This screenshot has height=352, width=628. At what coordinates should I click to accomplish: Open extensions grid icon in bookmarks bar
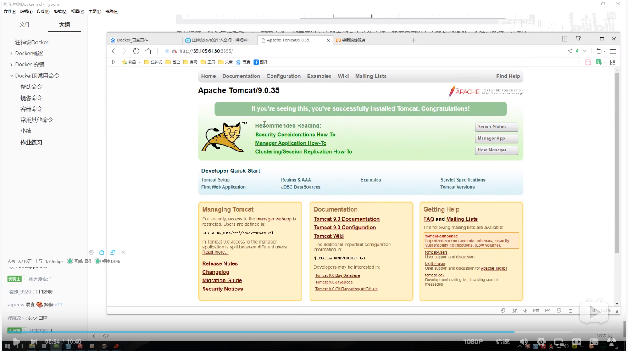click(613, 62)
